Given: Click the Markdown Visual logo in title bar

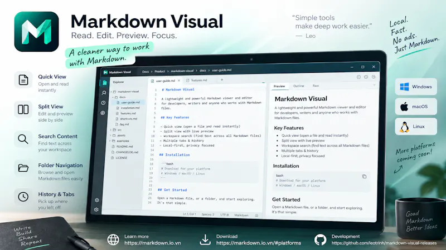Looking at the screenshot, I should click(x=105, y=72).
